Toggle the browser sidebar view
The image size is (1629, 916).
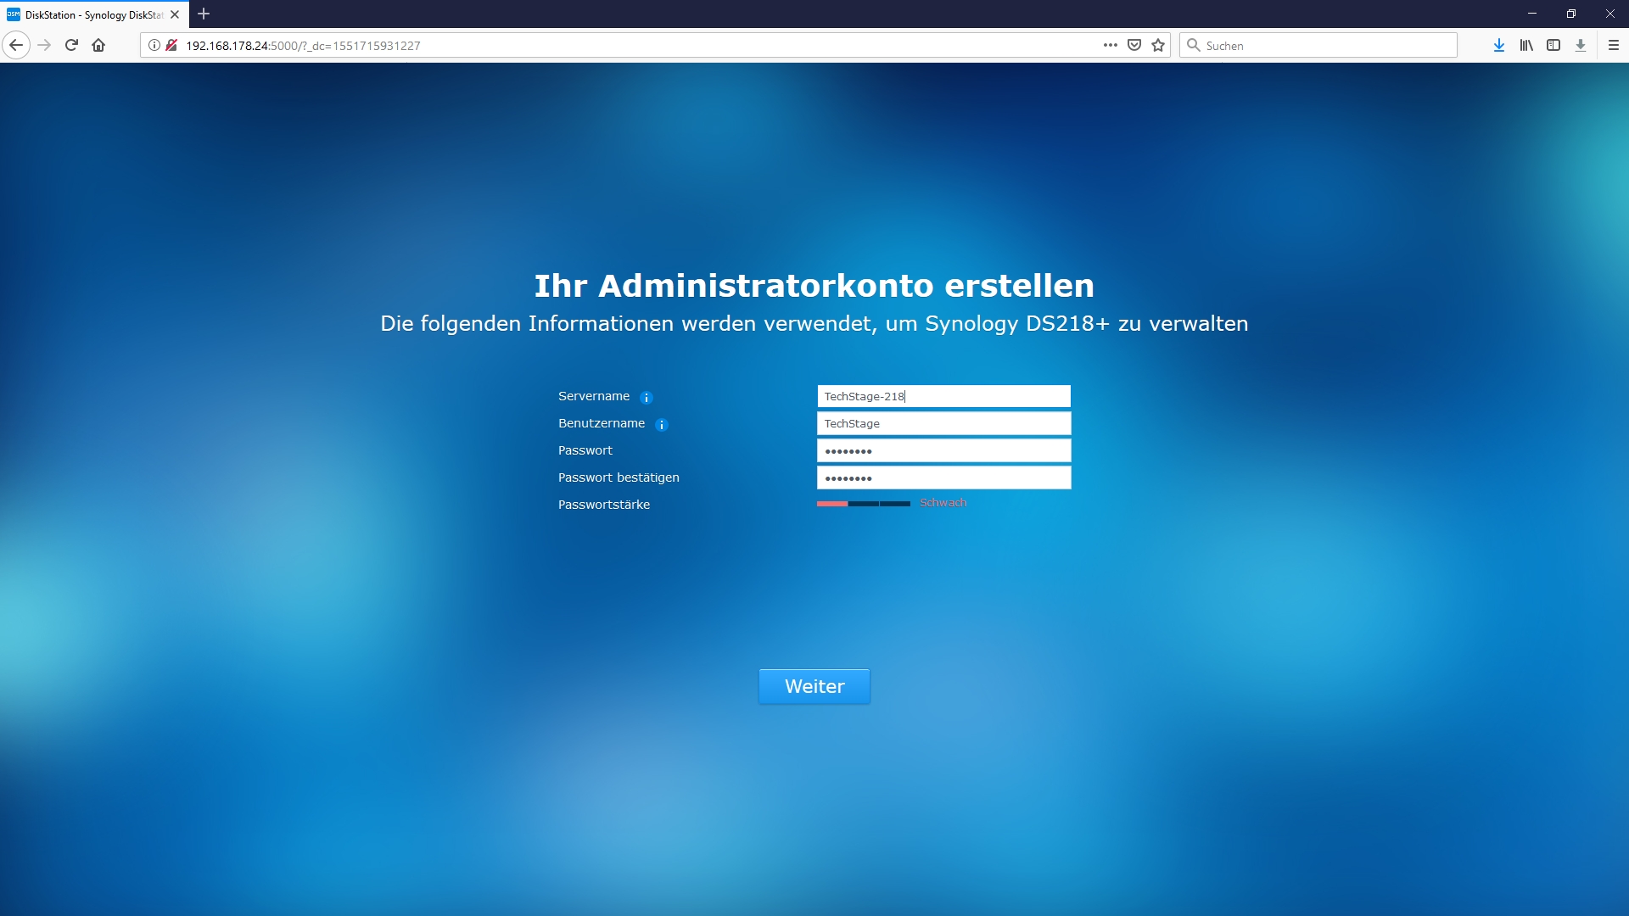click(x=1553, y=45)
